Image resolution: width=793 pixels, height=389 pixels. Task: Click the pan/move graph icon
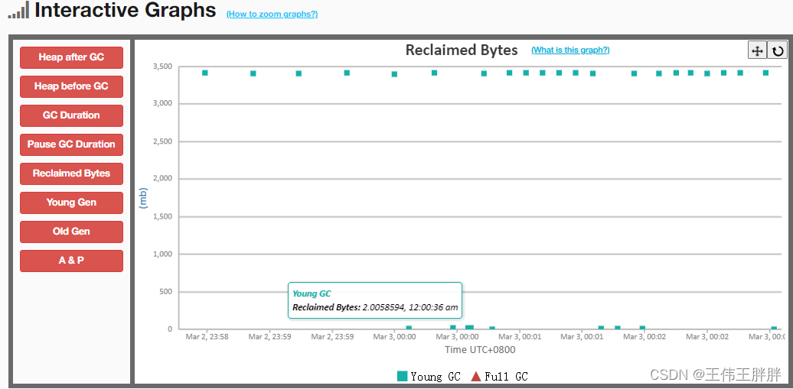click(757, 50)
